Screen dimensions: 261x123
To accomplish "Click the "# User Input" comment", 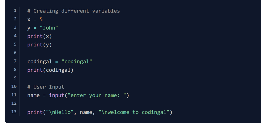I will point(46,87).
